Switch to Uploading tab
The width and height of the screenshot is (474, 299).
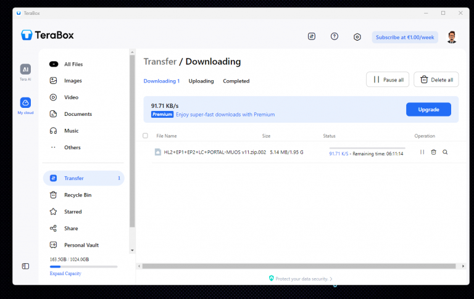pyautogui.click(x=201, y=81)
